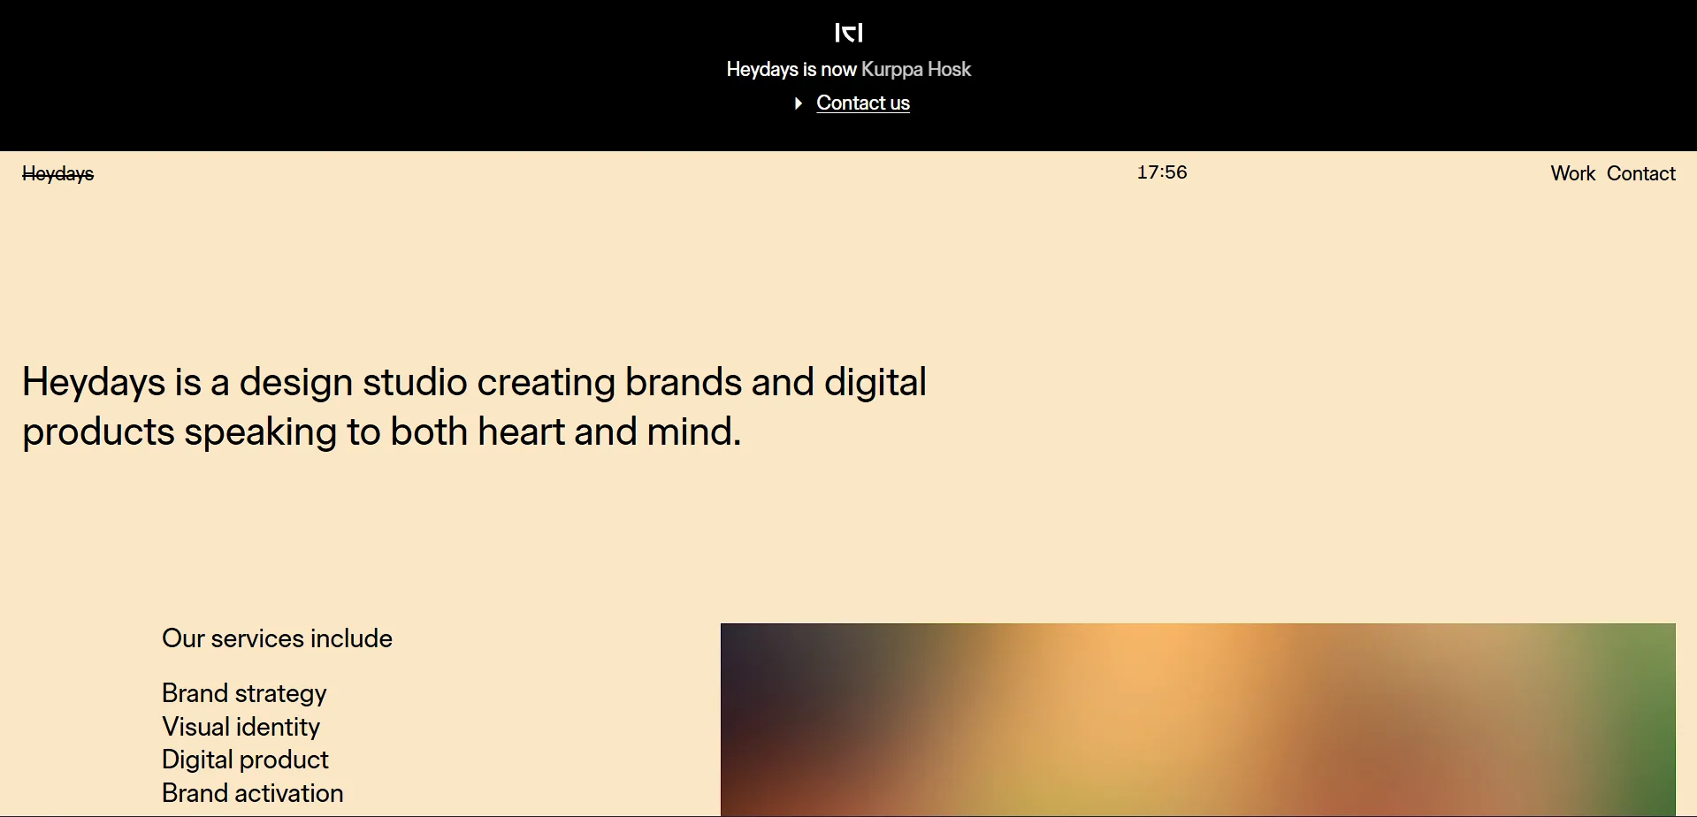Image resolution: width=1697 pixels, height=817 pixels.
Task: Open the Kurppa Hosk link
Action: click(x=916, y=69)
